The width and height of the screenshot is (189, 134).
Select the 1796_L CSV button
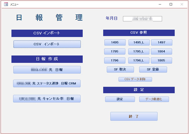point(139,61)
